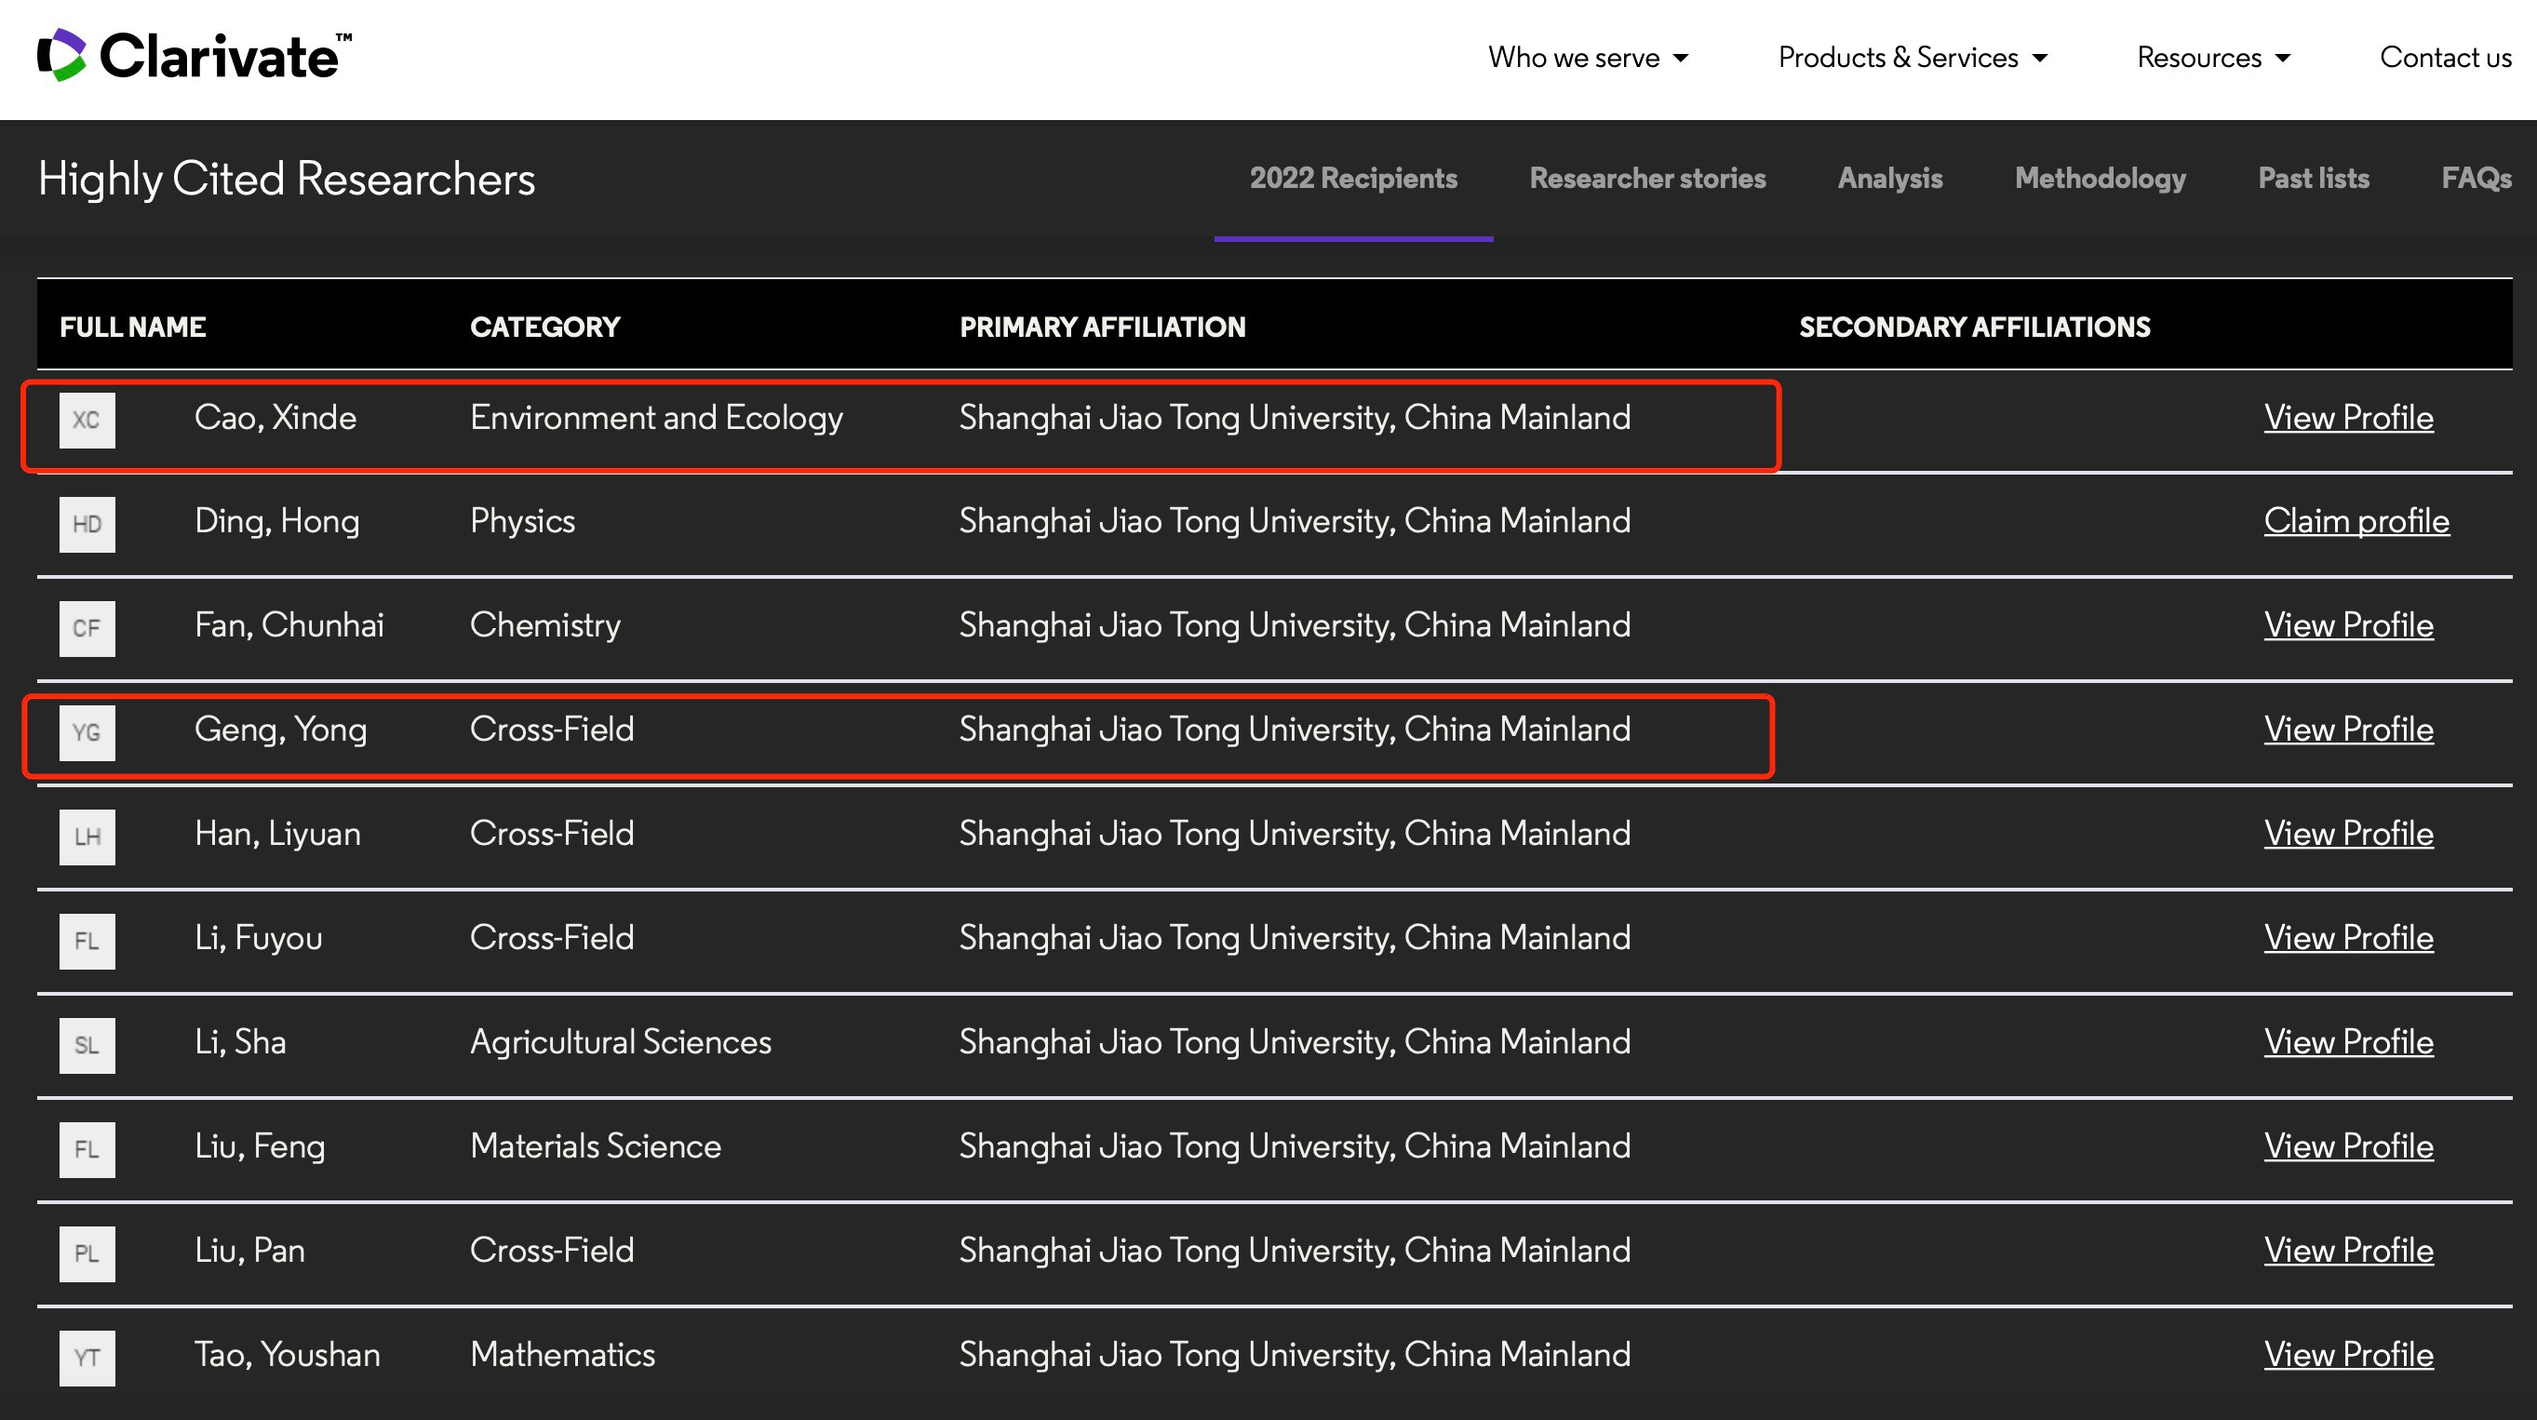Open the Past lists tab
The image size is (2537, 1420).
tap(2313, 179)
